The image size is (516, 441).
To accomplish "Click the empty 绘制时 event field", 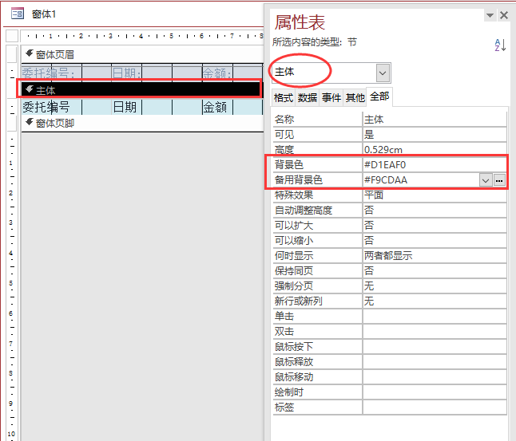I will (434, 392).
